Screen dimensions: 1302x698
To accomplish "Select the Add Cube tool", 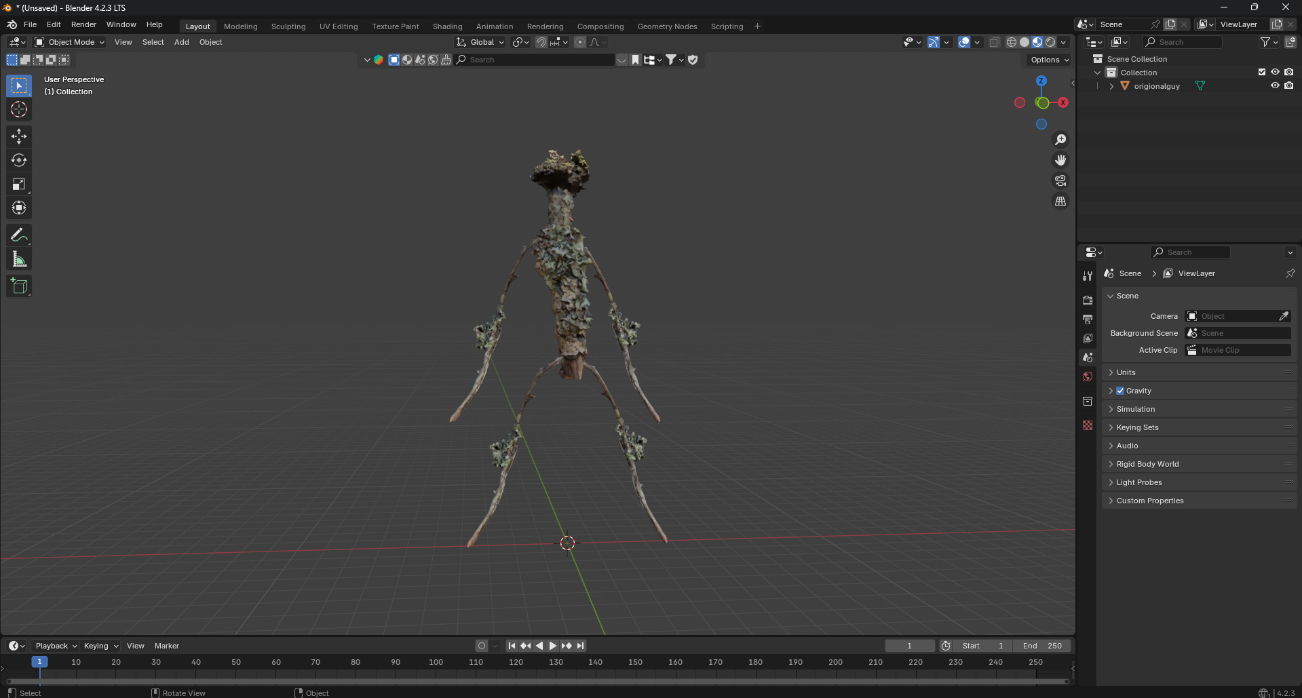I will [19, 286].
